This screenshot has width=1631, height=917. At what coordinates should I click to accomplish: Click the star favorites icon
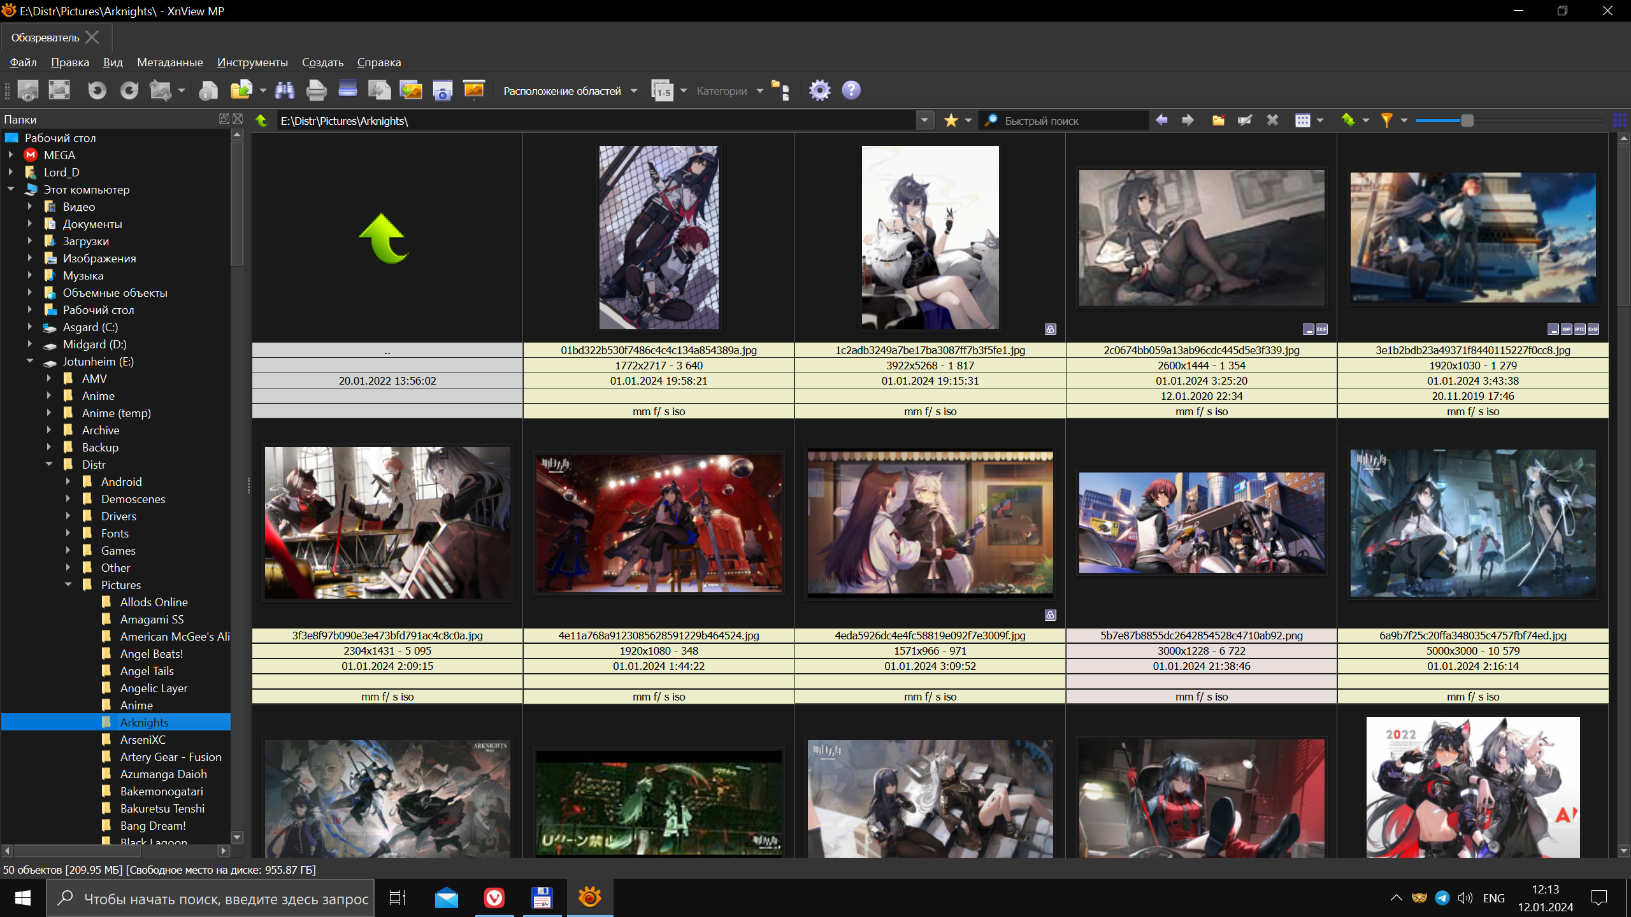tap(951, 120)
